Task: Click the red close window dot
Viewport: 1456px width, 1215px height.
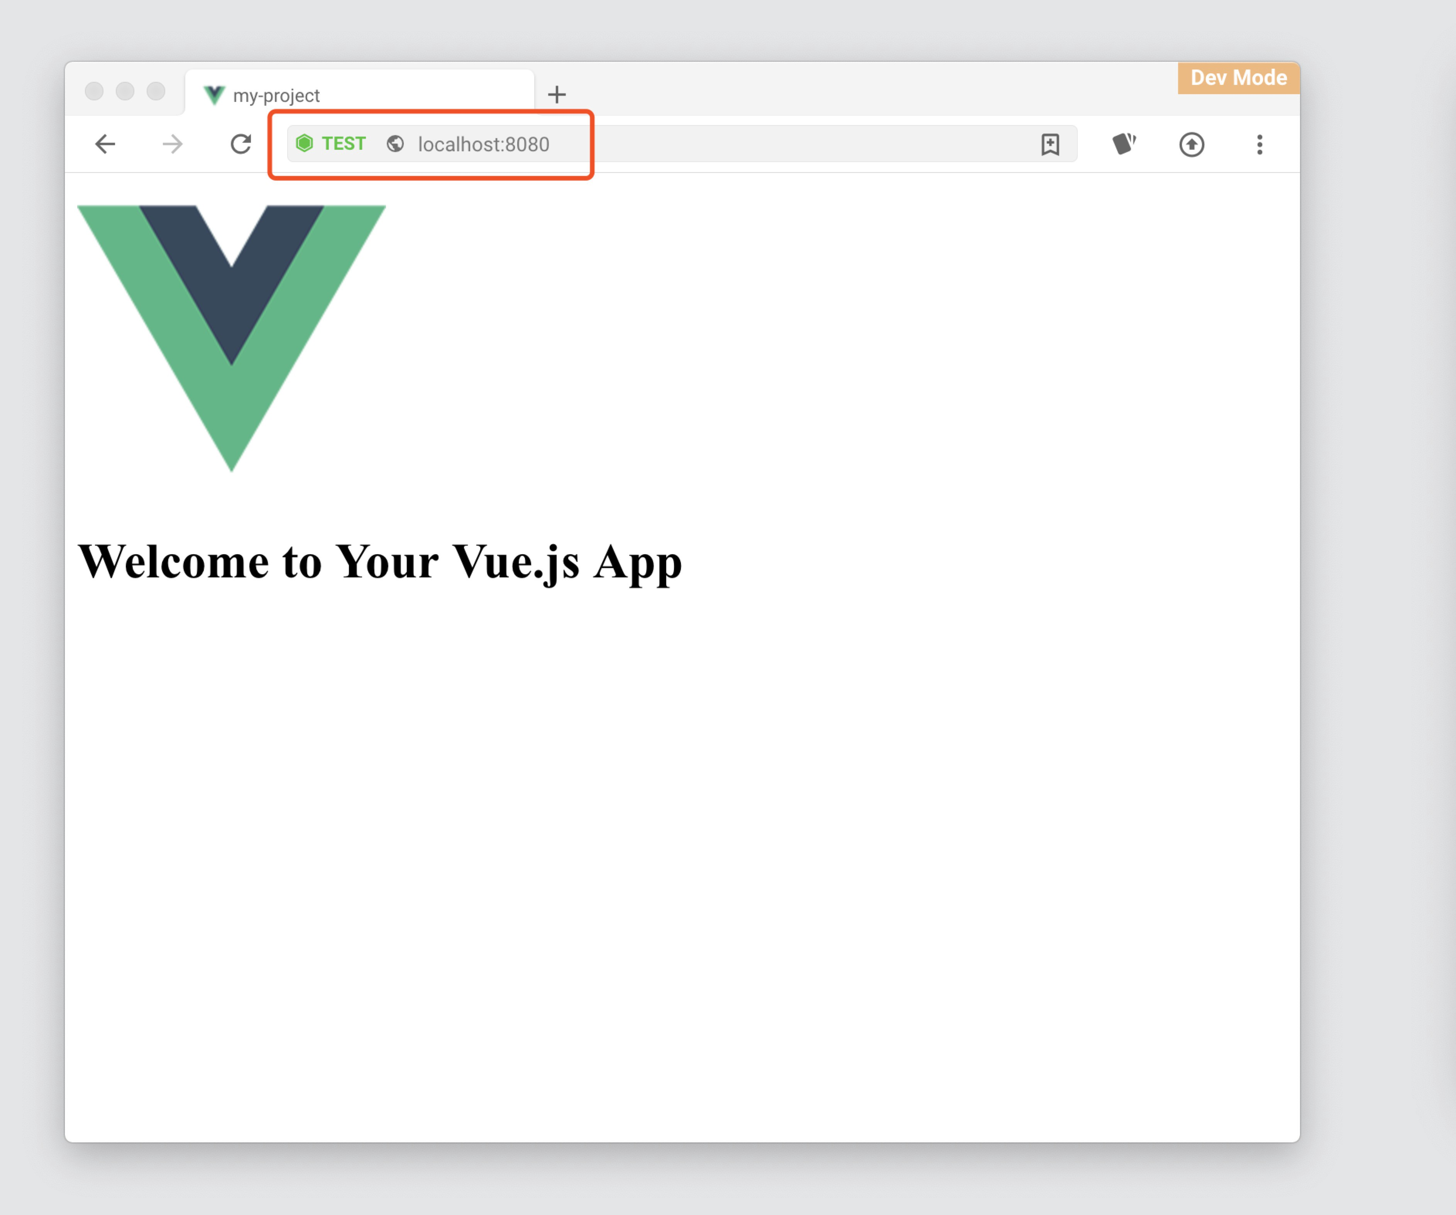Action: (x=94, y=91)
